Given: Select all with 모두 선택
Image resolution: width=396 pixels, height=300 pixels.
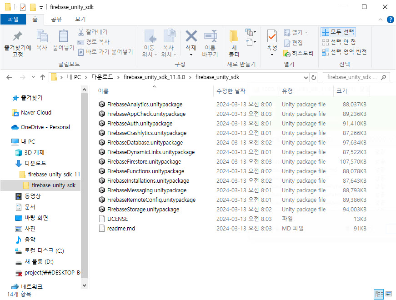Looking at the screenshot, I should tap(338, 32).
